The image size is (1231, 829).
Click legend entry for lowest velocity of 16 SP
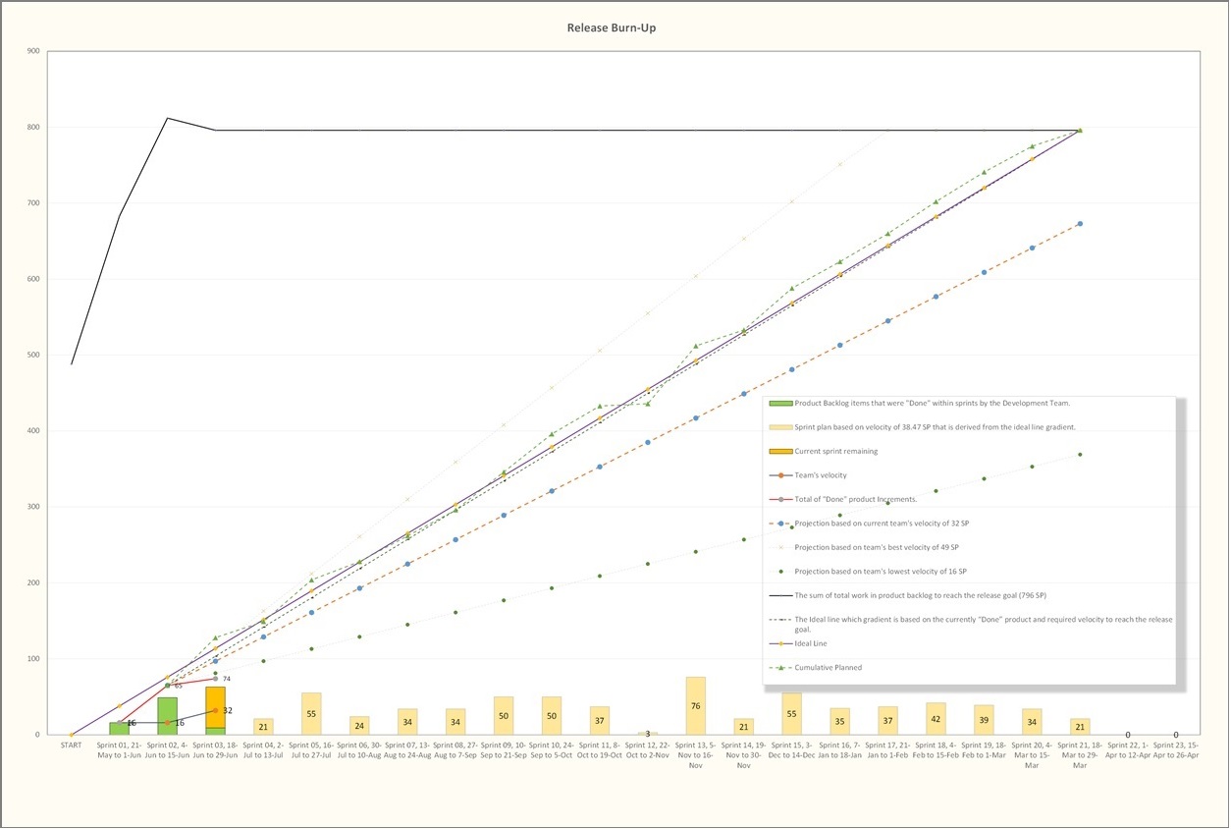(x=879, y=572)
